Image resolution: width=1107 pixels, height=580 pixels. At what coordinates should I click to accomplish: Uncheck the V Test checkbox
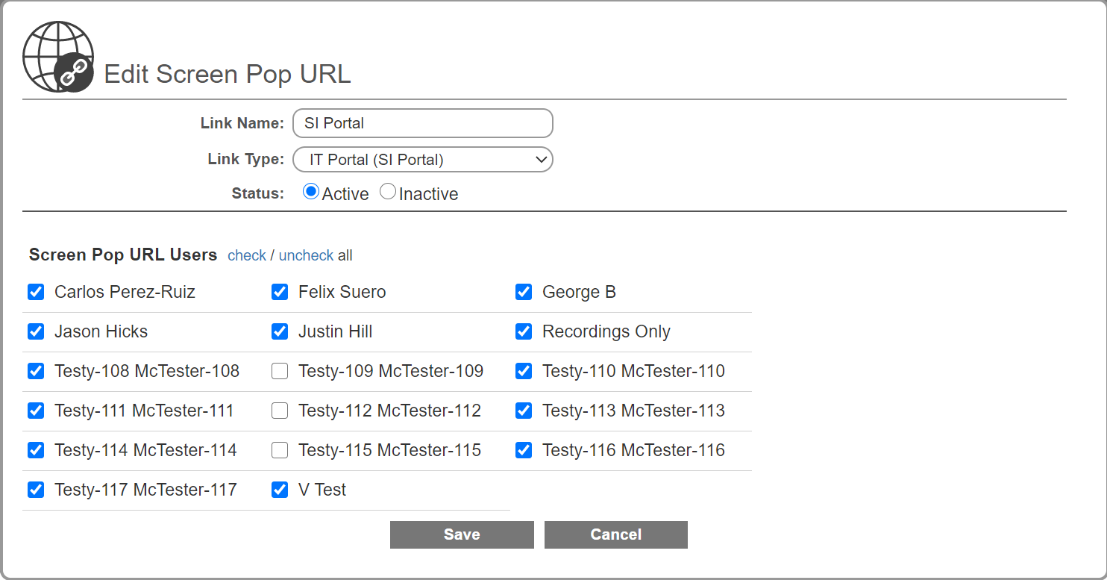pos(280,490)
